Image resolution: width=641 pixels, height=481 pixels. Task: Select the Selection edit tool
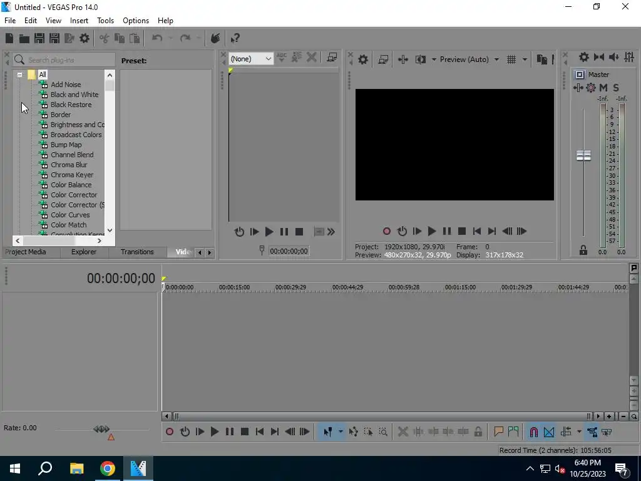(368, 432)
